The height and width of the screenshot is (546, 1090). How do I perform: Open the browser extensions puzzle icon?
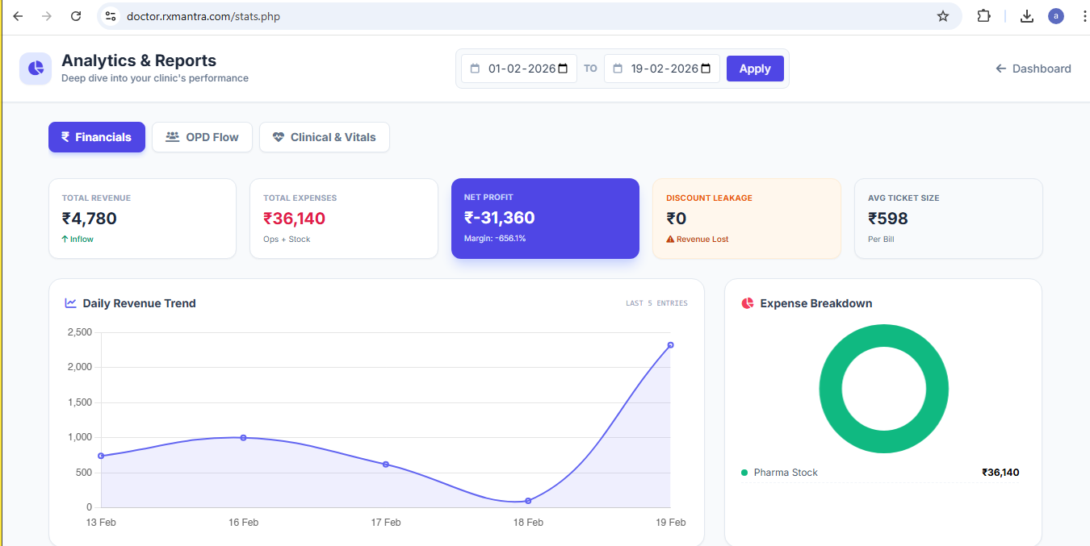pyautogui.click(x=983, y=16)
